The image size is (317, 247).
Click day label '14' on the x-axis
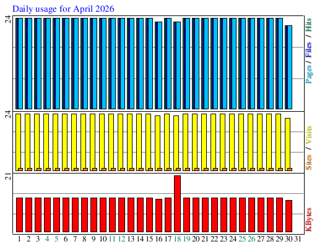point(140,239)
